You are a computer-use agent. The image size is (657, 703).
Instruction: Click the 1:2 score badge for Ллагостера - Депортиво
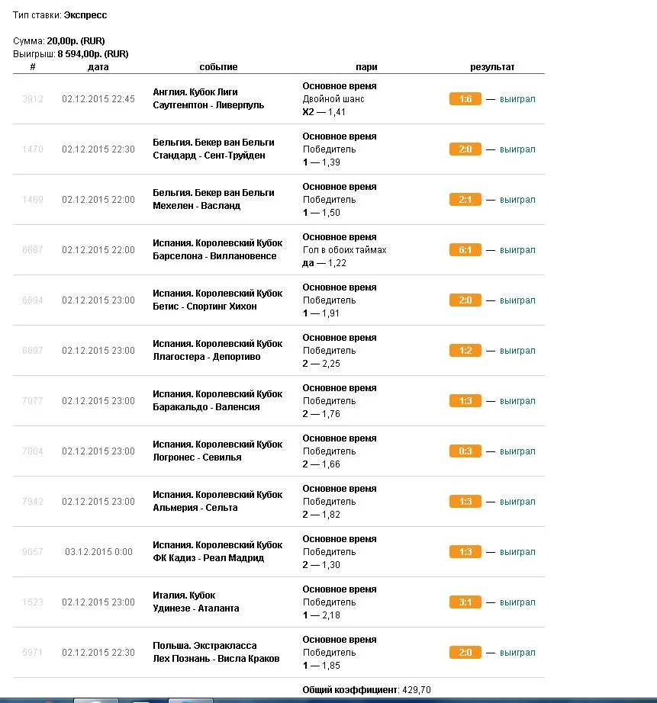point(465,351)
